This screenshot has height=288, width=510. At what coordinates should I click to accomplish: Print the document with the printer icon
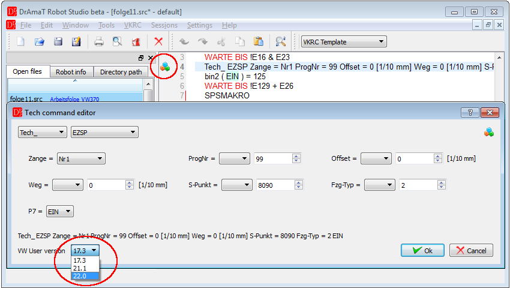tap(99, 41)
